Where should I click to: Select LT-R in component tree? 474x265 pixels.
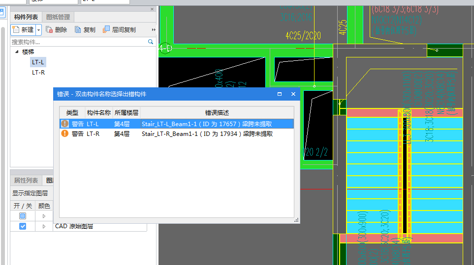coord(38,72)
